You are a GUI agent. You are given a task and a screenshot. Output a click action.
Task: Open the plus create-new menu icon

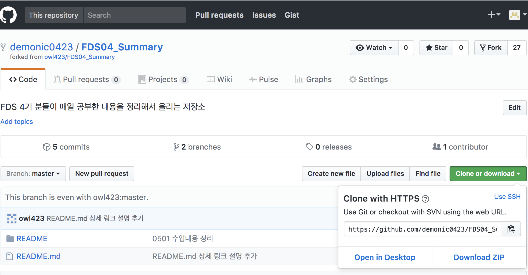(x=494, y=14)
